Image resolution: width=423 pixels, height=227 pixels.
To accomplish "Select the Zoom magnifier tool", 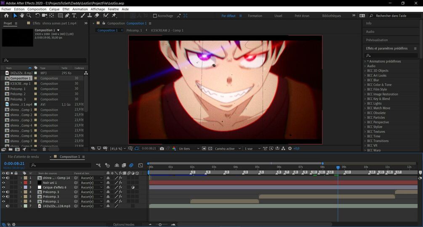I will [x=29, y=16].
